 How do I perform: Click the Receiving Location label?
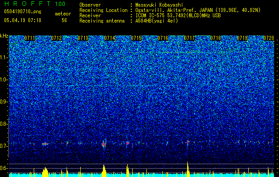click(x=103, y=10)
